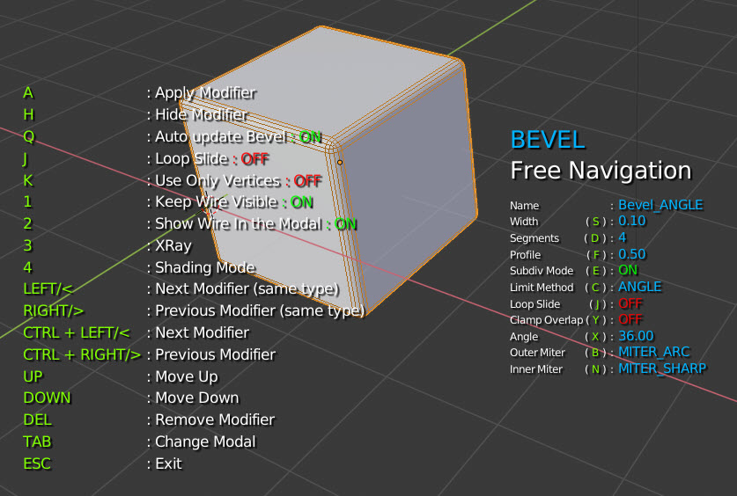This screenshot has height=496, width=737.
Task: Click the green 'ESC' key label
Action: tap(37, 463)
